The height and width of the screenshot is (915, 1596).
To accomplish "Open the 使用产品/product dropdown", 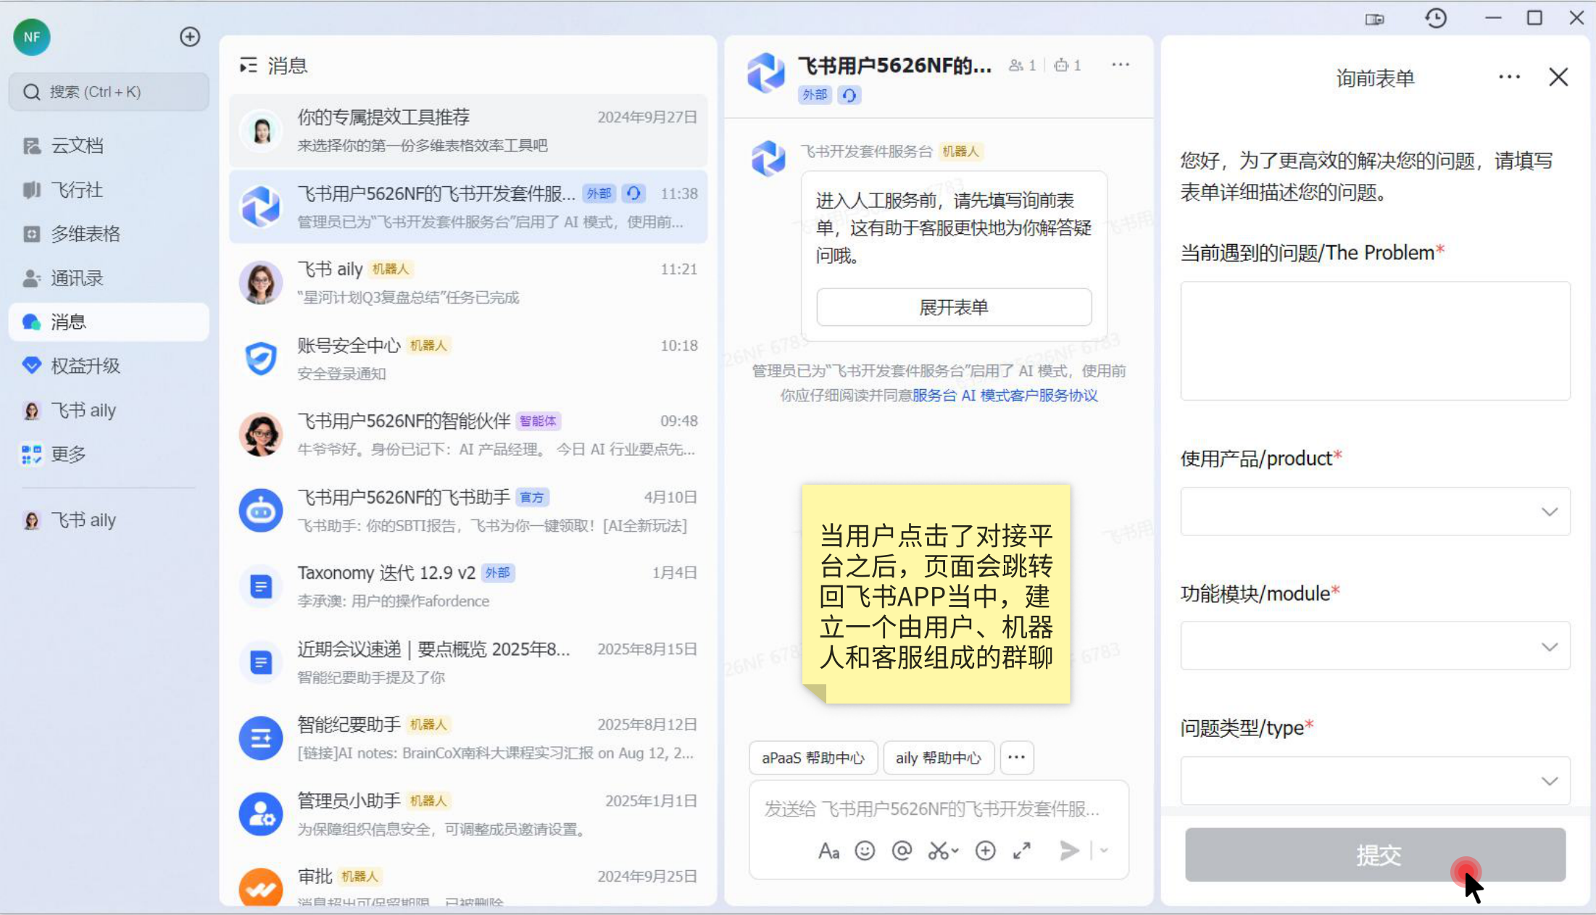I will pyautogui.click(x=1375, y=511).
